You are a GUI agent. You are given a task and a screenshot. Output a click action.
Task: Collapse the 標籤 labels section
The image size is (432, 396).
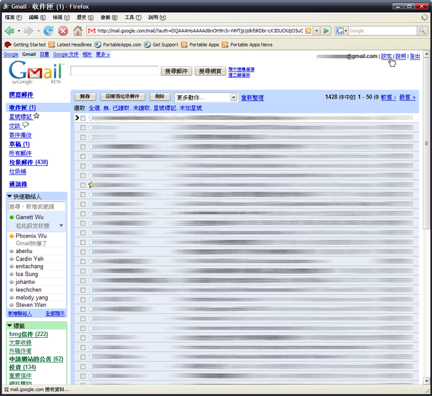9,325
